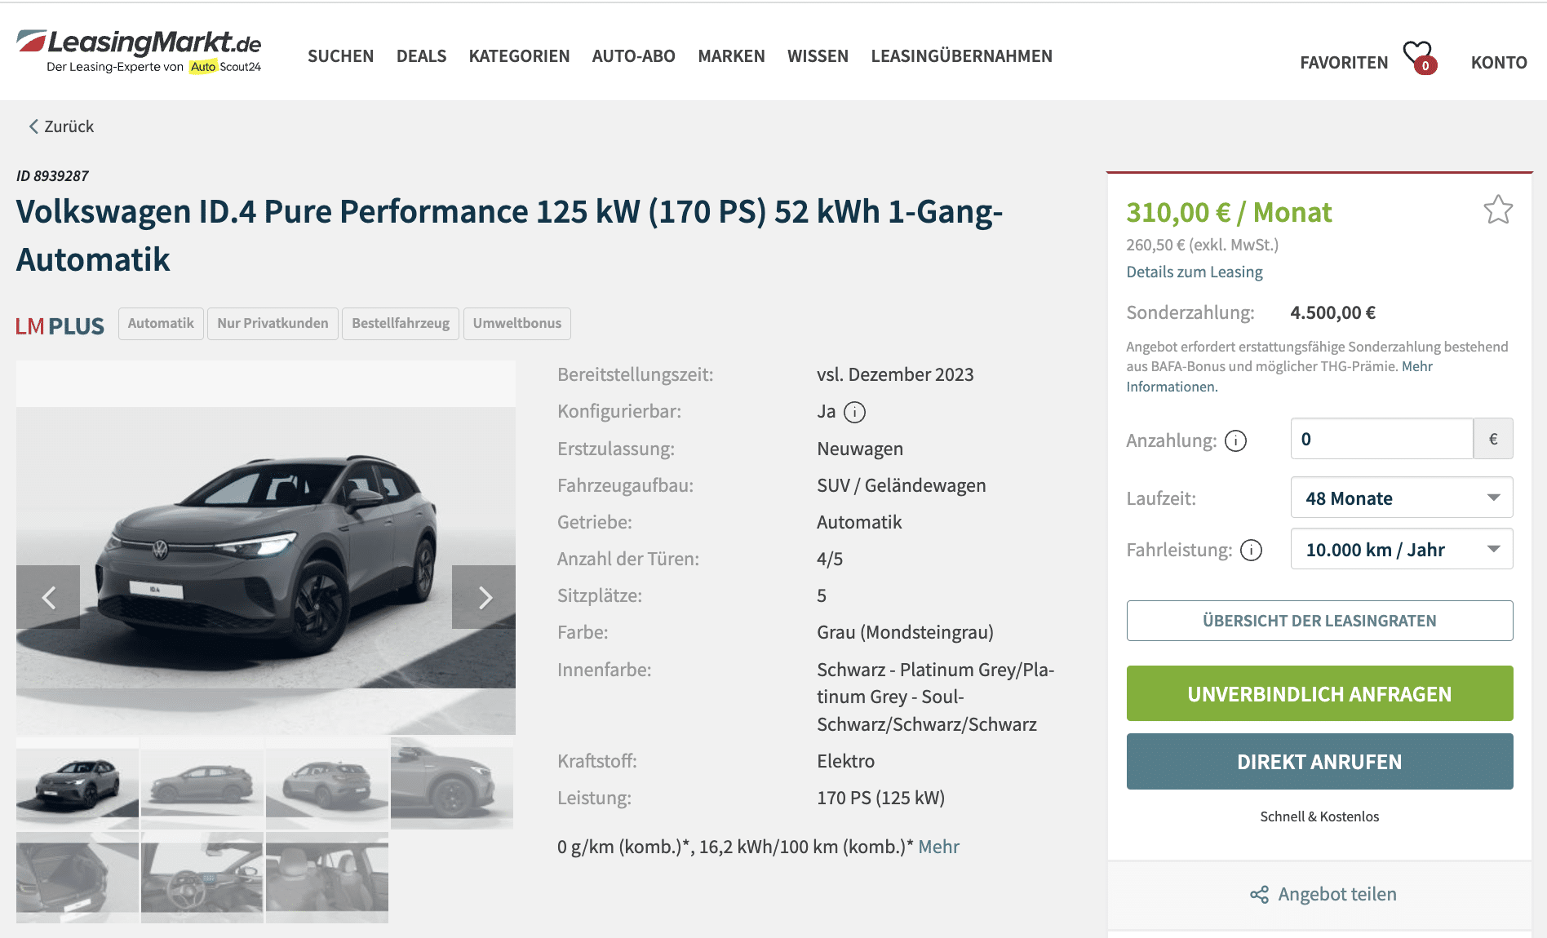Go to FAVORITEN
The height and width of the screenshot is (938, 1547).
pyautogui.click(x=1344, y=63)
